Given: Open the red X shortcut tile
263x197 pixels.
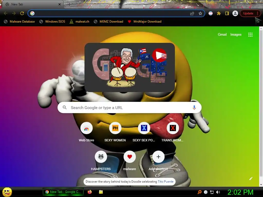Looking at the screenshot, I should pos(173,128).
